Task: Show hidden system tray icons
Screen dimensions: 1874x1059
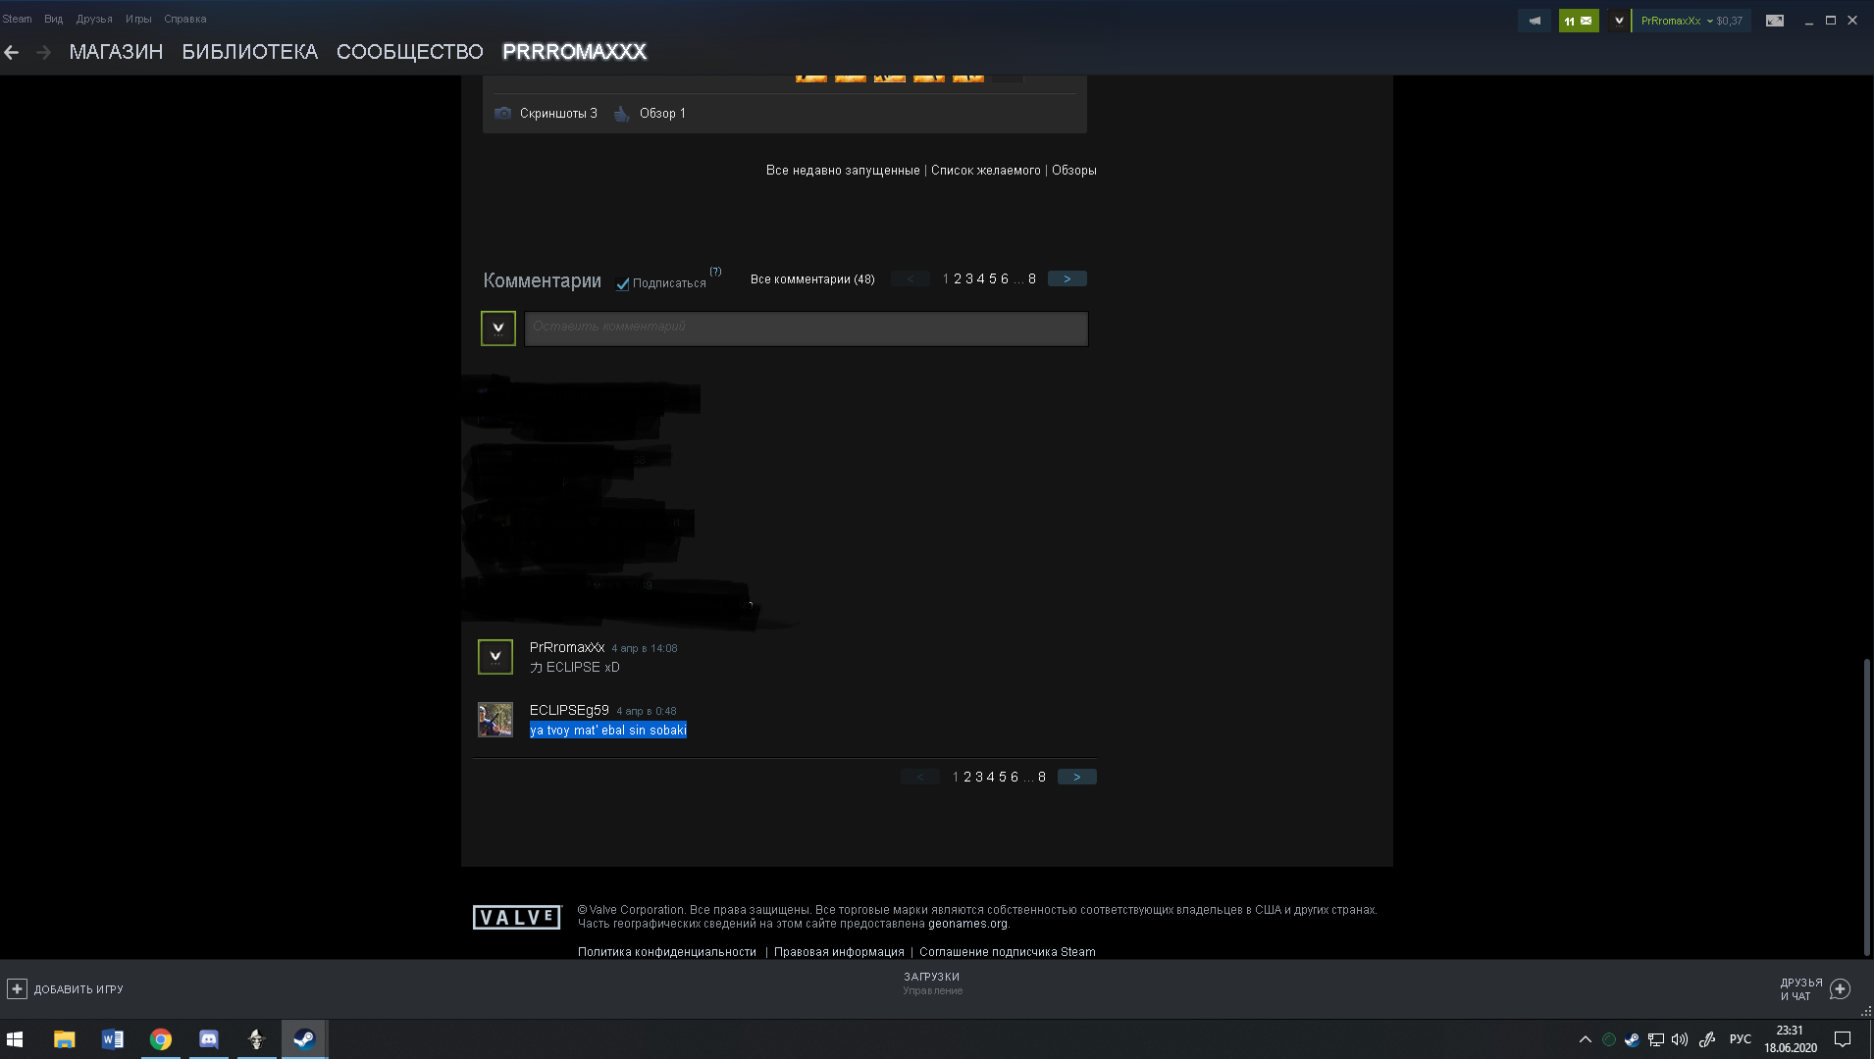Action: (1585, 1039)
